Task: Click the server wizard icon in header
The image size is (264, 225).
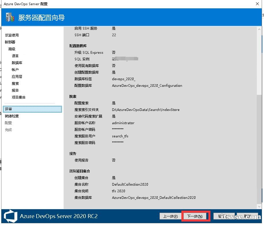Action: (x=10, y=17)
